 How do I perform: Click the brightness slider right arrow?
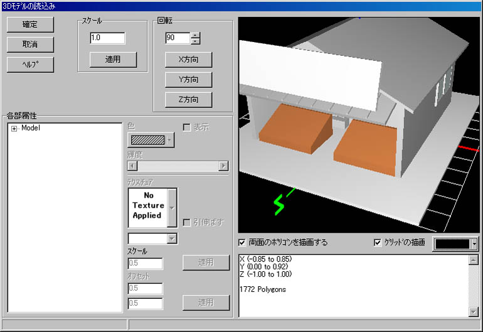(223, 166)
